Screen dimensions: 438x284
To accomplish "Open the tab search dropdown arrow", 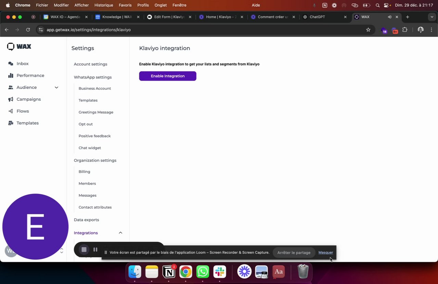I will (x=432, y=17).
